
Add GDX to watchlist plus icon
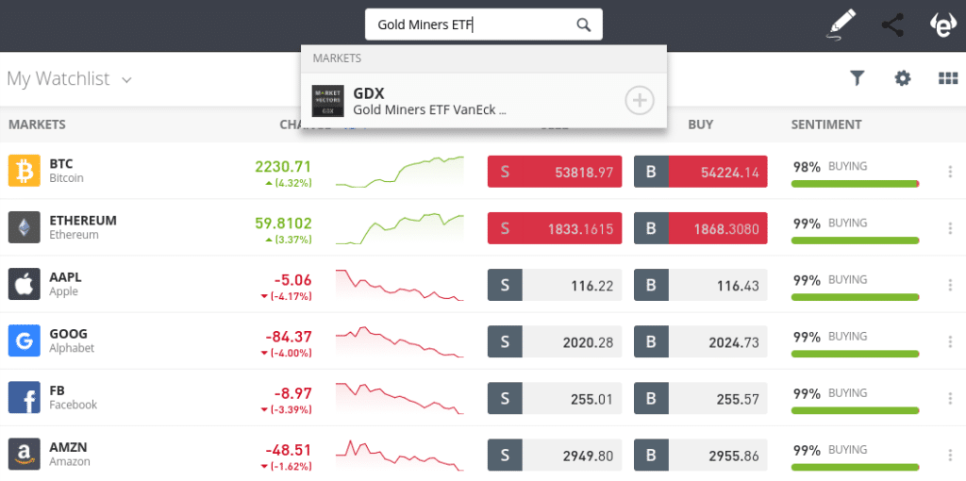point(640,100)
